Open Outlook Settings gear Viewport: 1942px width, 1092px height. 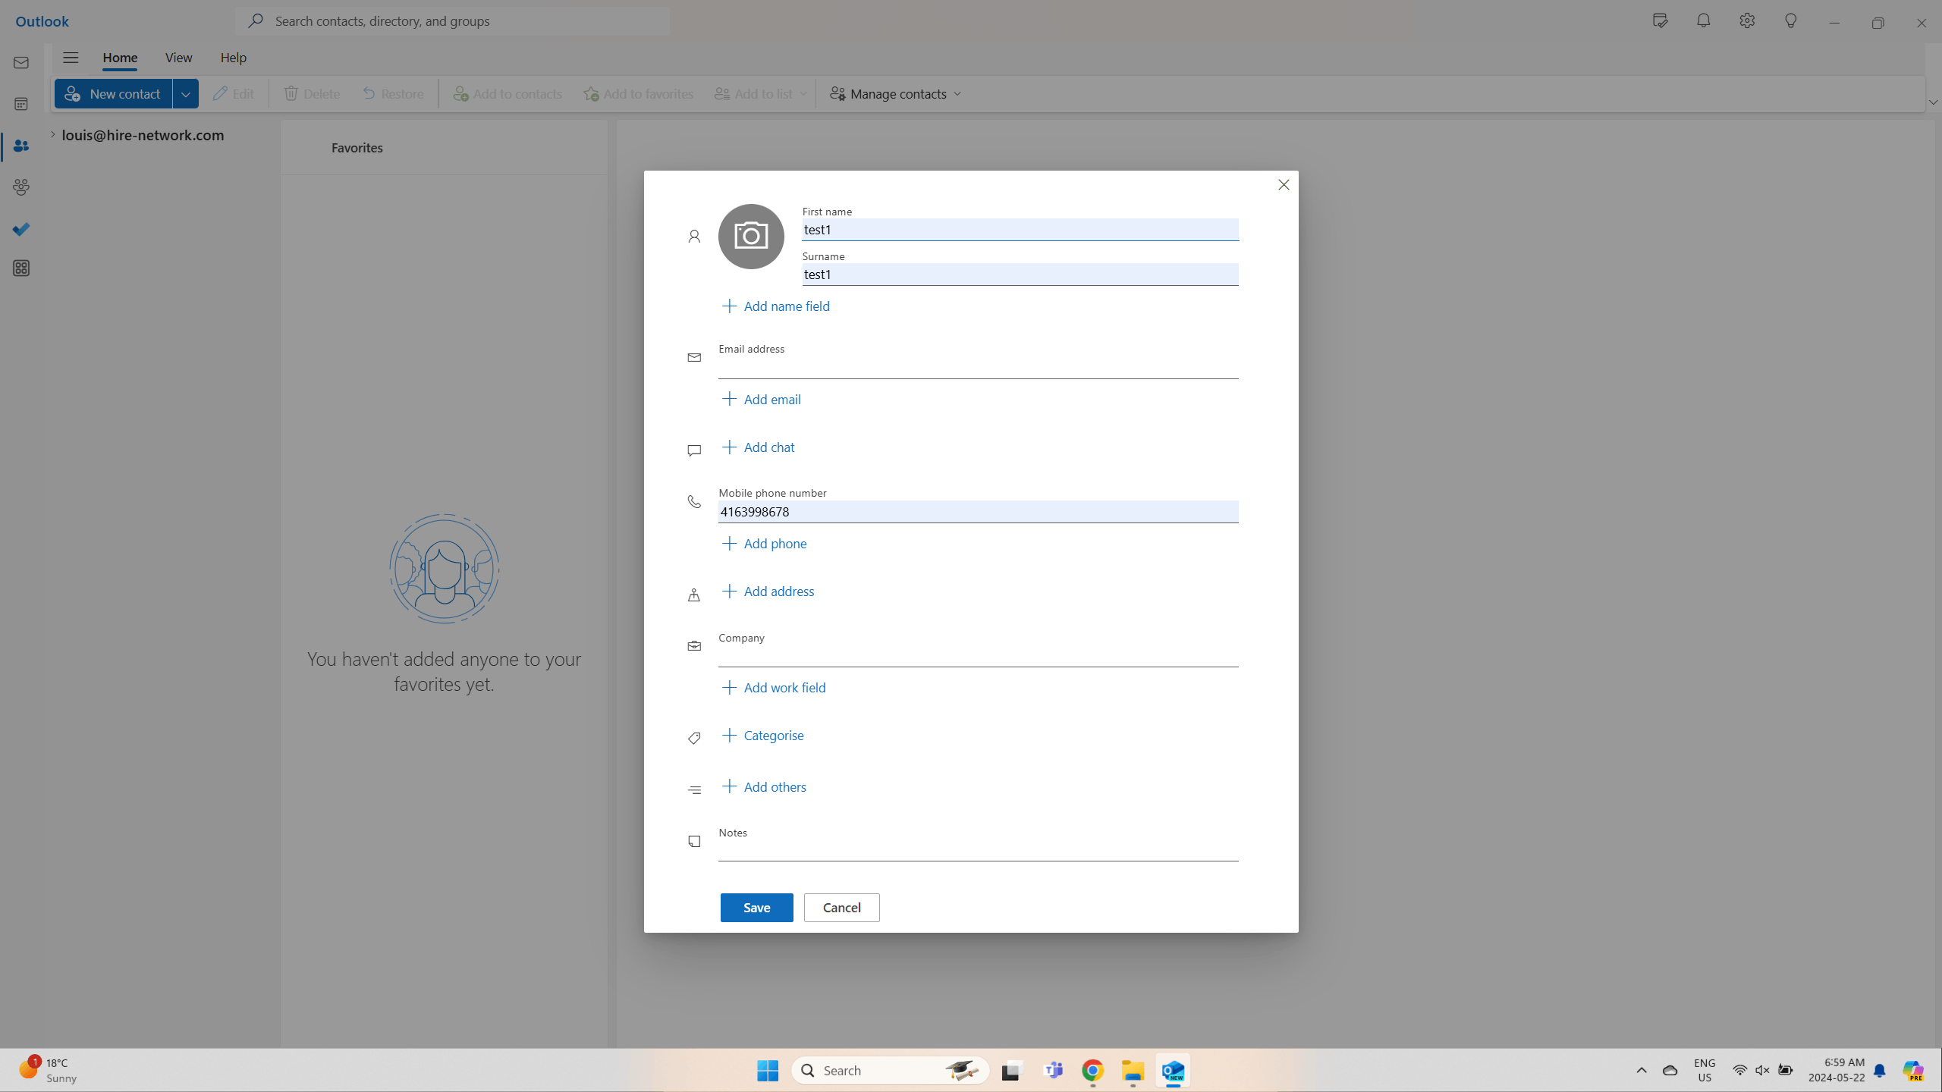[1746, 20]
